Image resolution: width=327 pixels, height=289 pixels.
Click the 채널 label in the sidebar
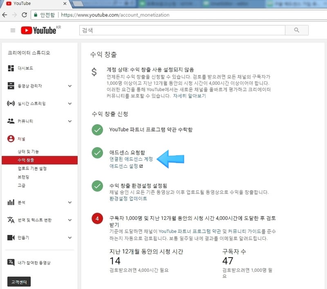[x=21, y=139]
